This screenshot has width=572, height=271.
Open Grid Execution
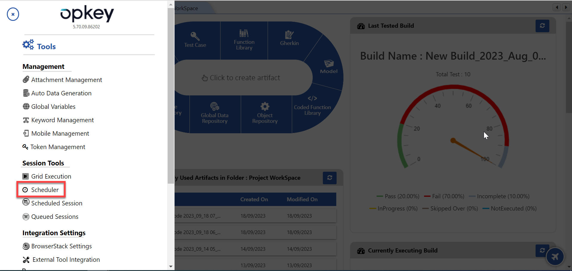click(47, 176)
